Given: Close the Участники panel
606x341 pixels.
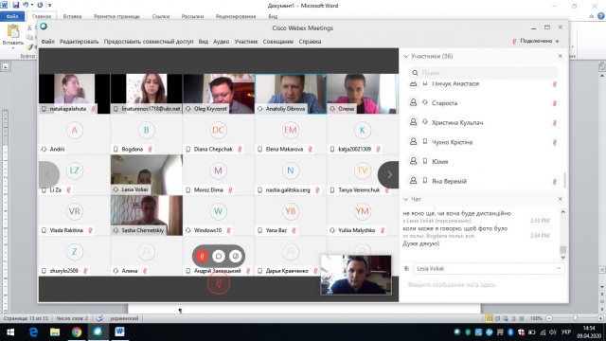Looking at the screenshot, I should pos(561,56).
